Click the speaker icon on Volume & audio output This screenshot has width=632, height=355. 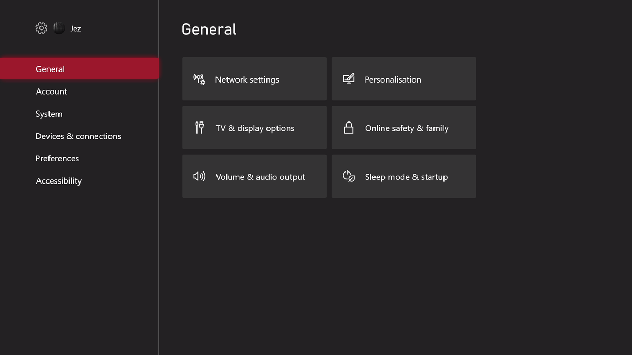click(x=199, y=176)
